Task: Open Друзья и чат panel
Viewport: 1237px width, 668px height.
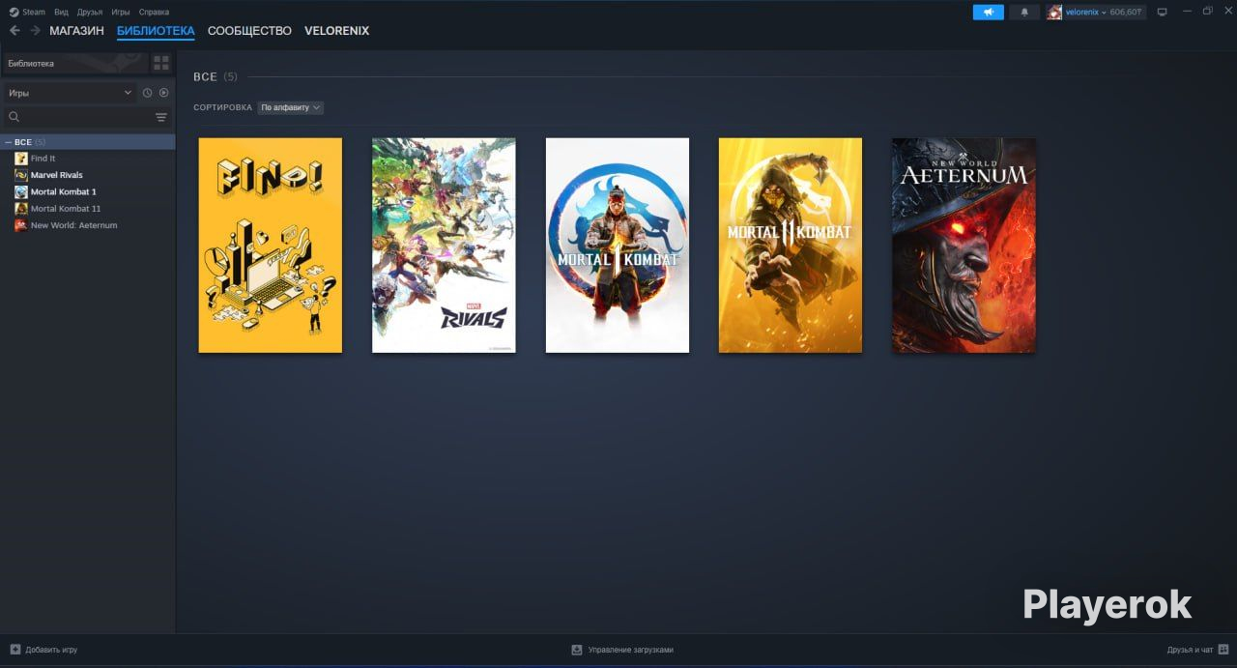Action: [1197, 650]
